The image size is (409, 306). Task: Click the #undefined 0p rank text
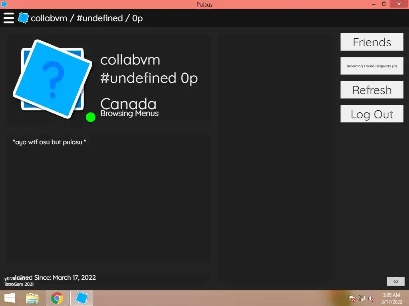click(149, 78)
